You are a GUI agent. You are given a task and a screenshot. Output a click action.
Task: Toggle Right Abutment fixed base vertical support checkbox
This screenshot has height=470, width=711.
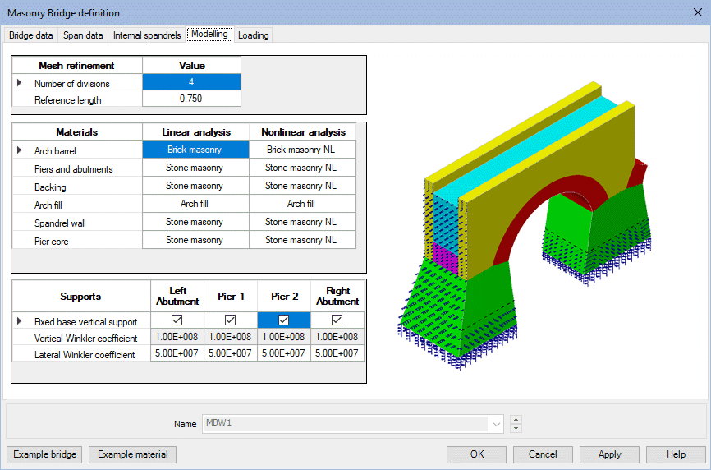click(x=337, y=320)
